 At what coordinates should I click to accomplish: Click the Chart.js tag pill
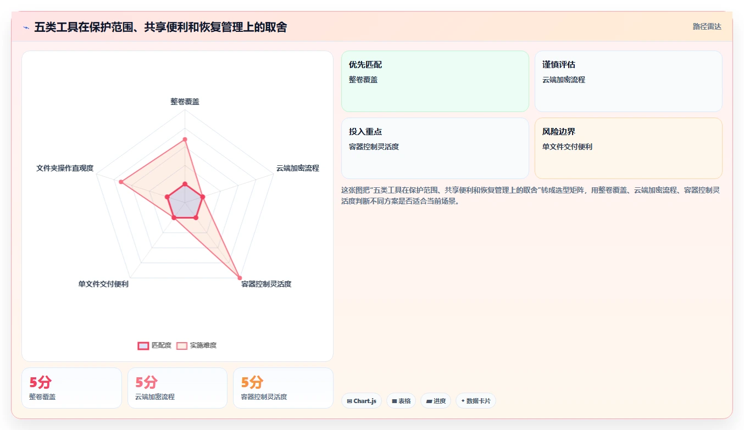coord(362,401)
